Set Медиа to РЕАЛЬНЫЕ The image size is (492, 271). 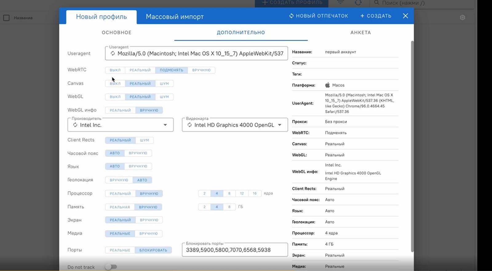pyautogui.click(x=120, y=234)
